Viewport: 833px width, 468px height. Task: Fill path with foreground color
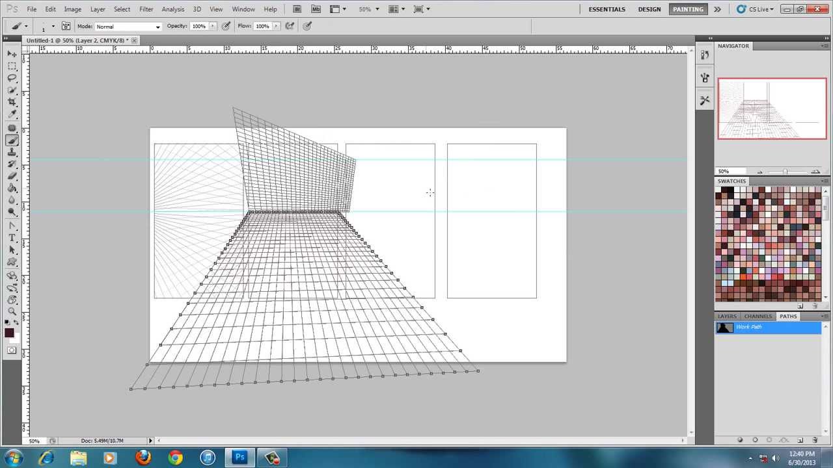tap(740, 440)
